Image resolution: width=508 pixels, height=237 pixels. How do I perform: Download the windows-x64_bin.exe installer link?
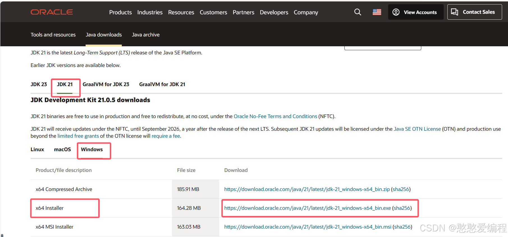point(307,208)
